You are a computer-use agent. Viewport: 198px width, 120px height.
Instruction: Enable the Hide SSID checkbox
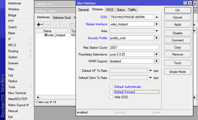coord(111,97)
